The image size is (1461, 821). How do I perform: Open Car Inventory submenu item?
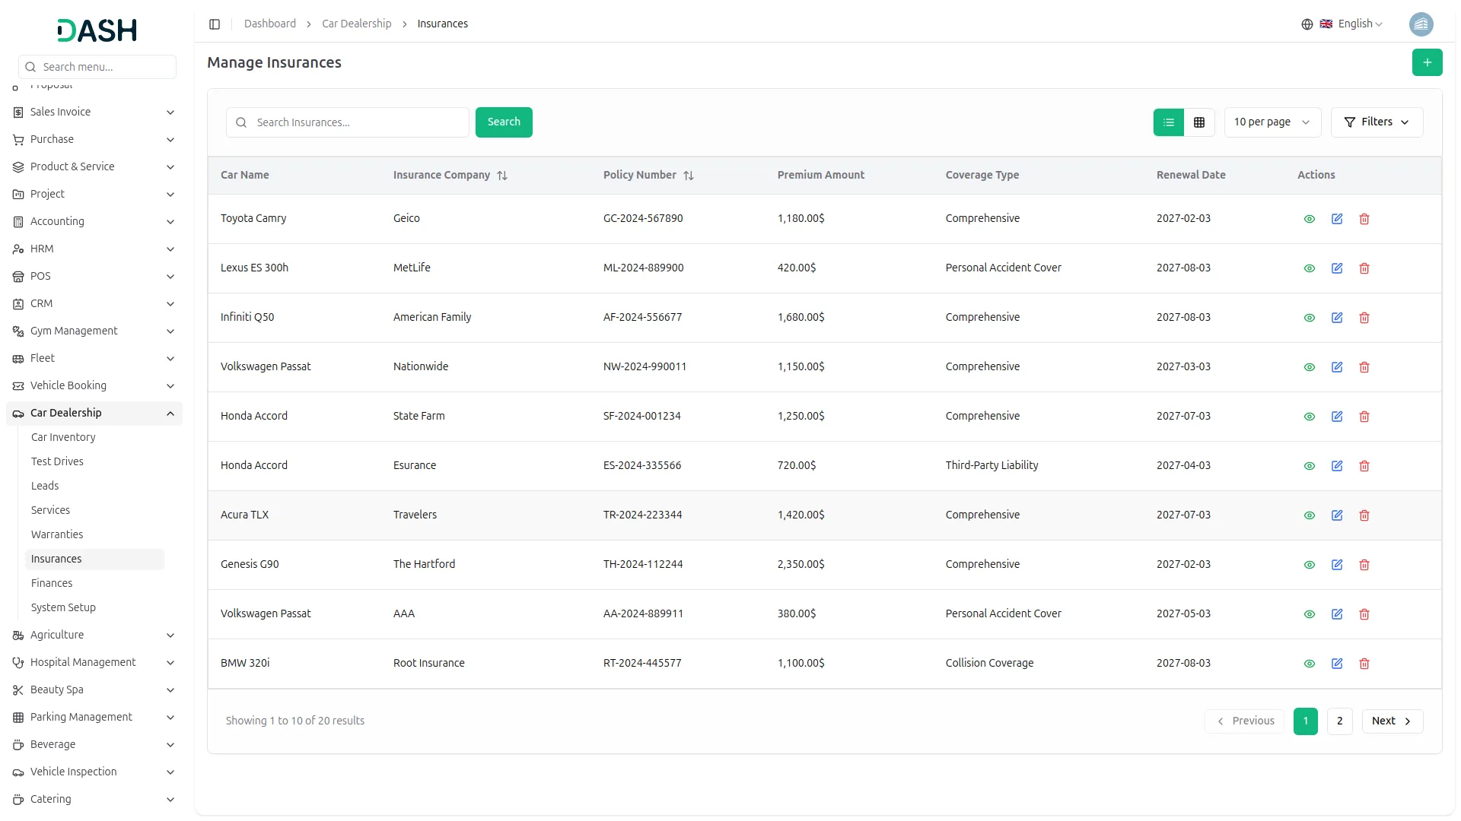click(63, 437)
